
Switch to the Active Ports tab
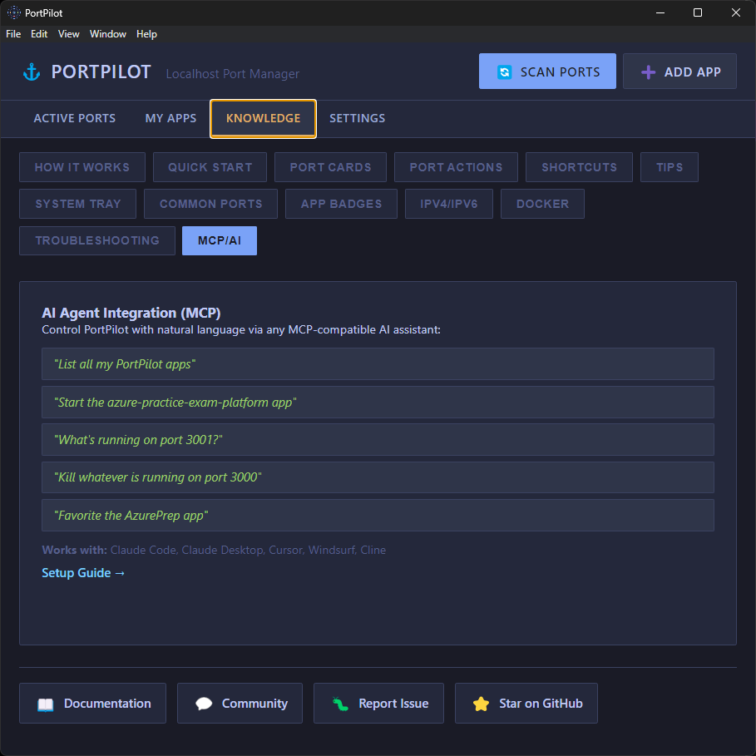[75, 118]
